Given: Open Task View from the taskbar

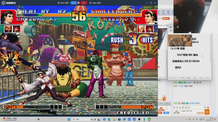Looking at the screenshot, I should [x=99, y=119].
